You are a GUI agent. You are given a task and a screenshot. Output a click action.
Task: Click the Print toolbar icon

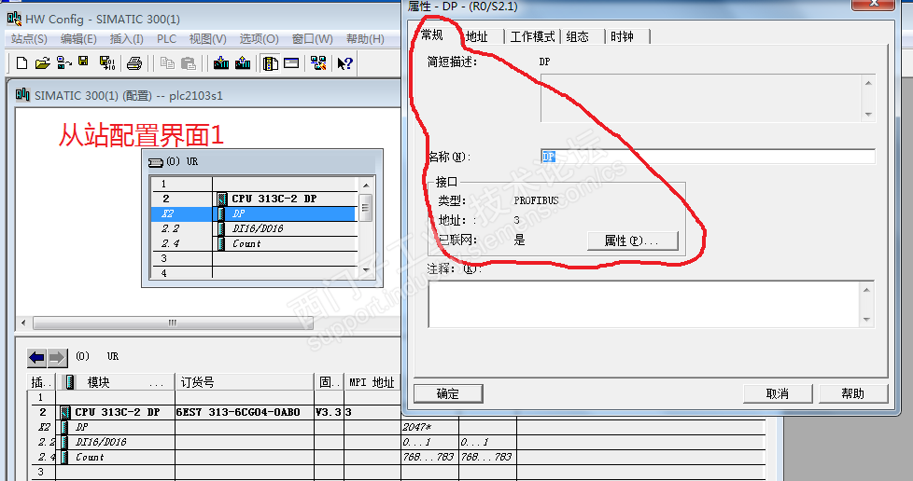click(x=134, y=62)
